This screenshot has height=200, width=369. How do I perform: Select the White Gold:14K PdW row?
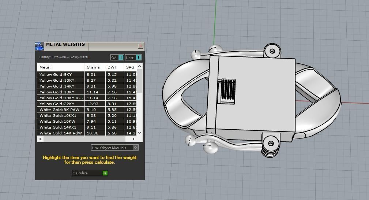(x=87, y=133)
